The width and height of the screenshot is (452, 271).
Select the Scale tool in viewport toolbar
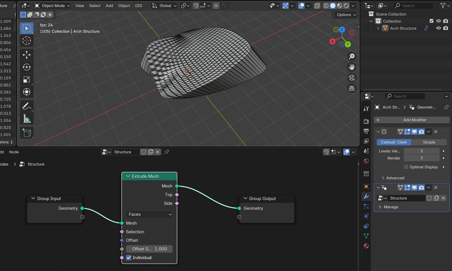[x=27, y=79]
